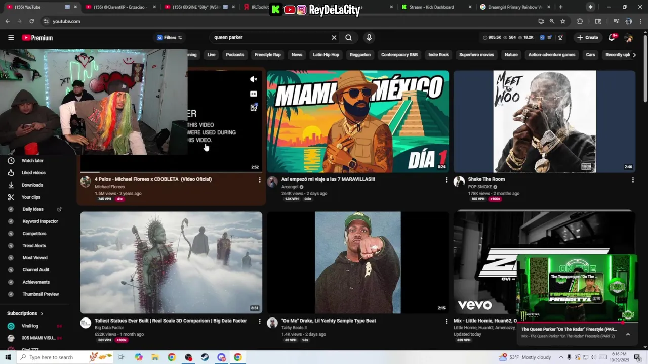648x364 pixels.
Task: Select the Live chip
Action: [211, 55]
